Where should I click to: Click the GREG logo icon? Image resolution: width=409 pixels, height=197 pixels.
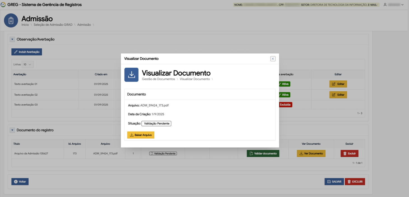3,5
